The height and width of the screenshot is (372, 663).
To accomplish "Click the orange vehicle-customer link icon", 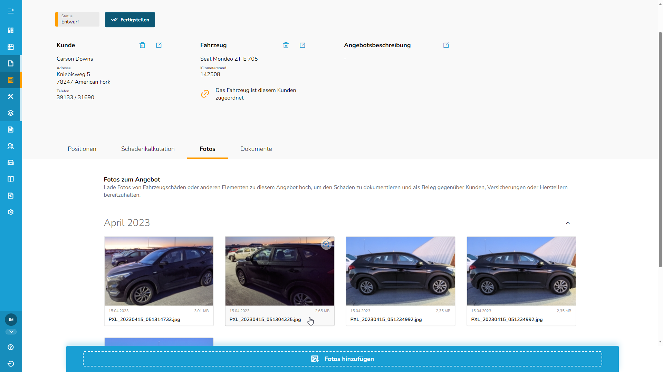I will click(x=205, y=94).
